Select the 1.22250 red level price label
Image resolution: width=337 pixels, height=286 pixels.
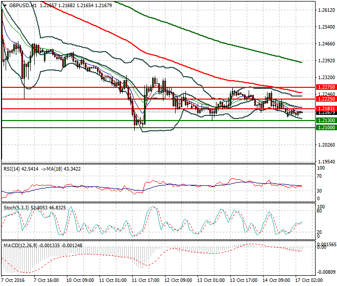326,99
